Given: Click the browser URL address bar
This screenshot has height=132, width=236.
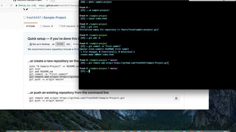Looking at the screenshot, I should tap(46, 5).
